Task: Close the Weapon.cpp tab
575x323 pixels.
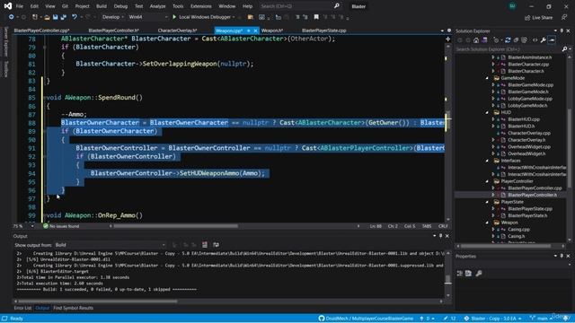Action: (x=255, y=31)
